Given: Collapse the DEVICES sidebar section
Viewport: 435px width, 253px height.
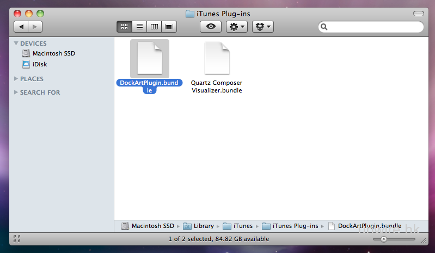Looking at the screenshot, I should pyautogui.click(x=16, y=44).
